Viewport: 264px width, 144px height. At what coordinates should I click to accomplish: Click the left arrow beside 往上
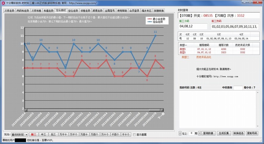[180, 133]
